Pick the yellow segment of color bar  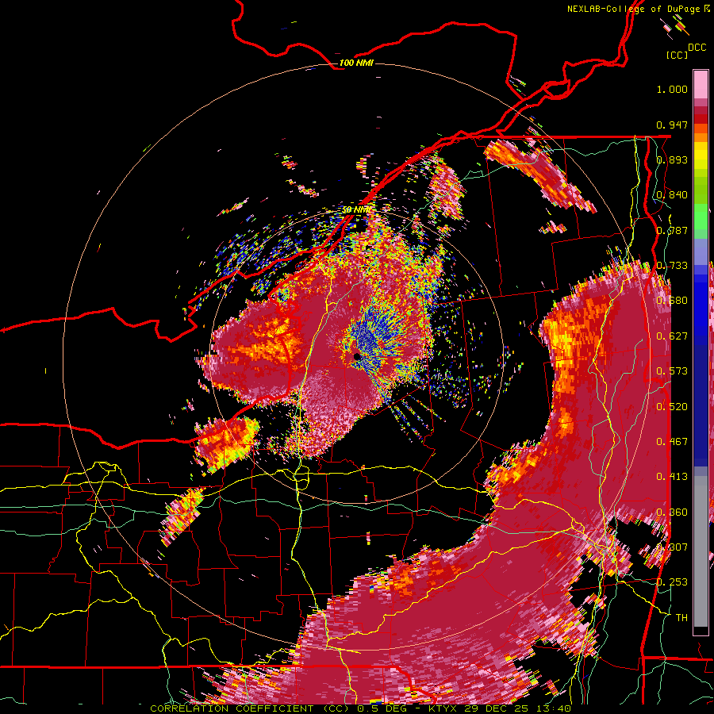701,157
